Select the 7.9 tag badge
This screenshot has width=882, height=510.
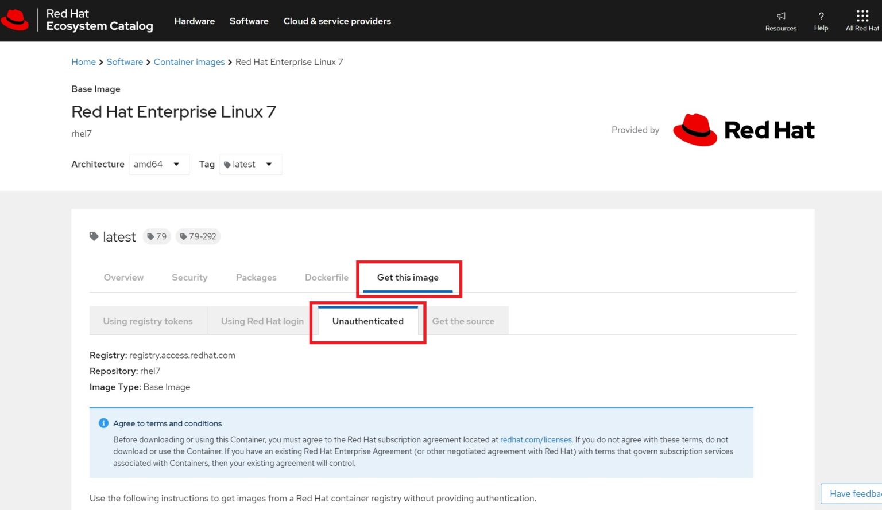click(157, 236)
